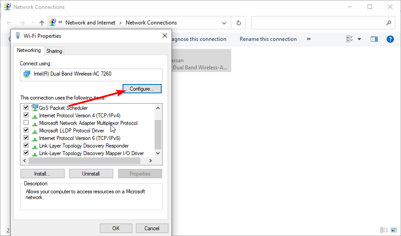Confirm with the OK button
Screen dimensions: 401x236
(x=116, y=228)
